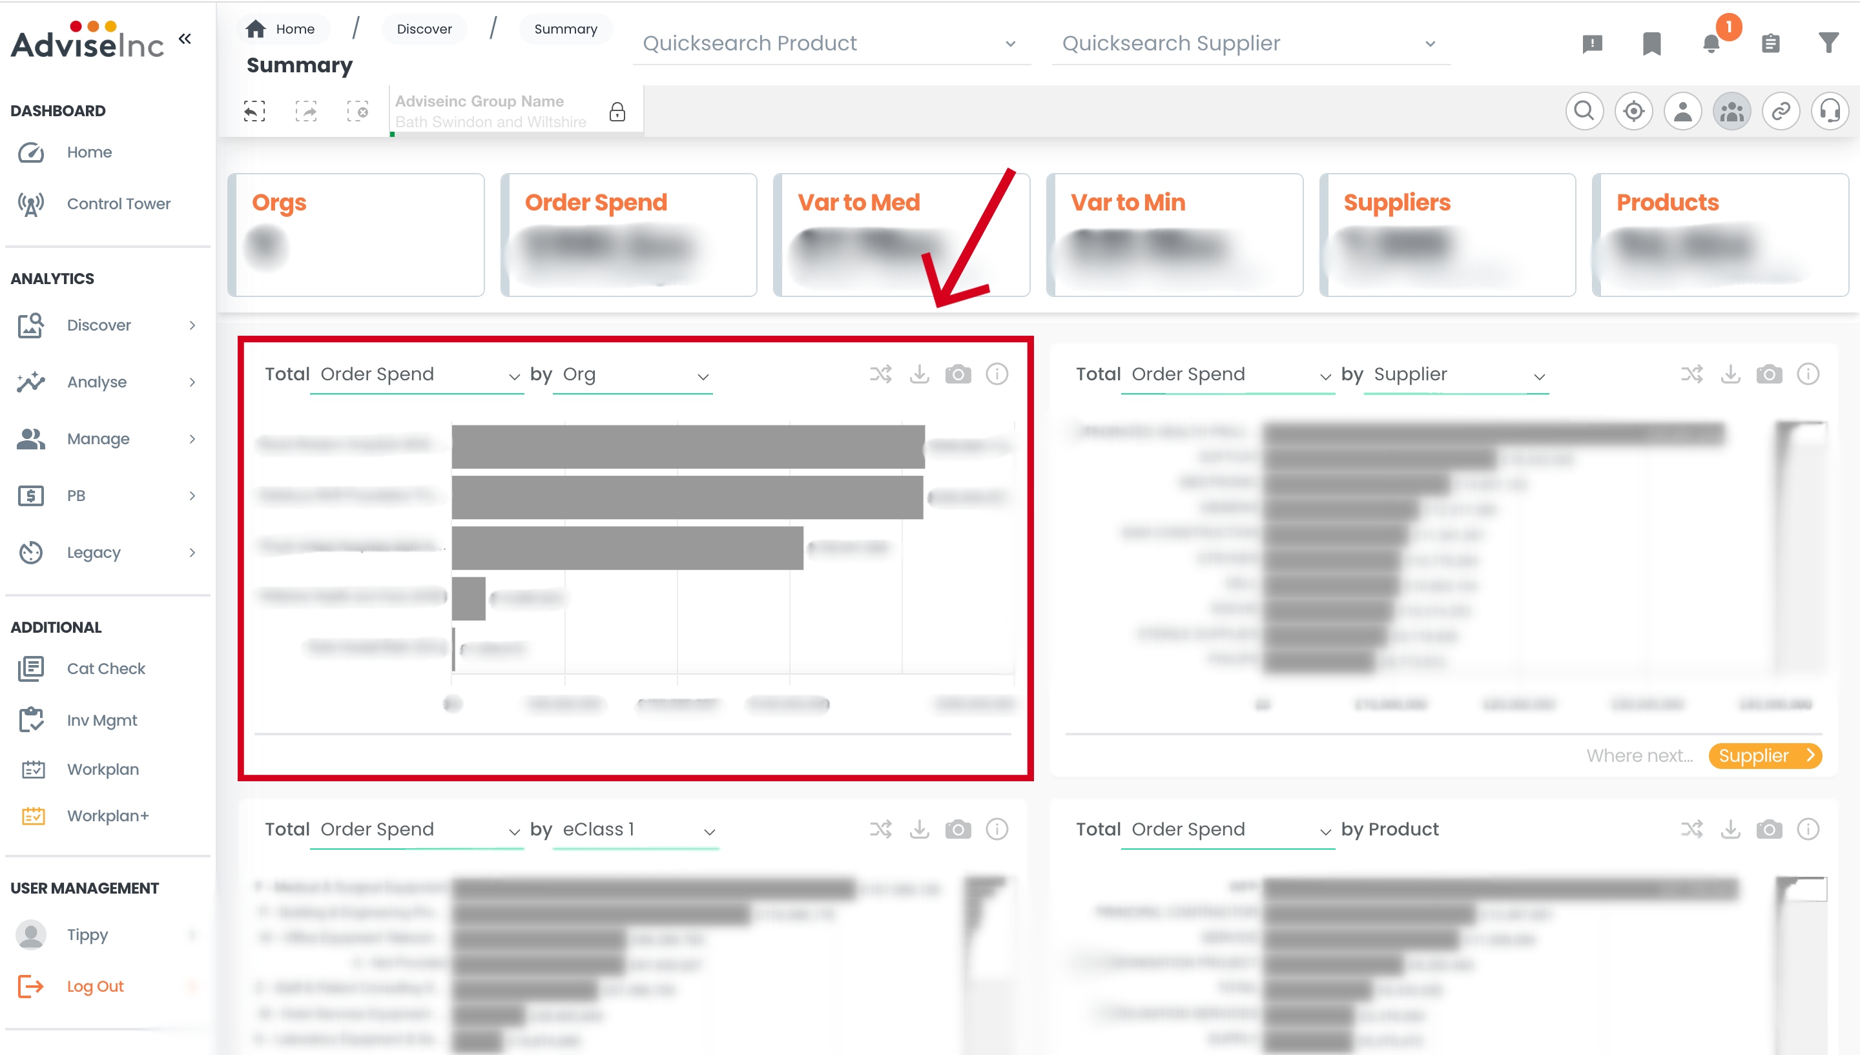
Task: Click the Order Spend summary card
Action: click(628, 235)
